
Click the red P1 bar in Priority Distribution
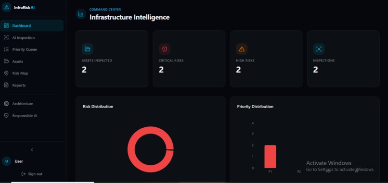click(270, 157)
